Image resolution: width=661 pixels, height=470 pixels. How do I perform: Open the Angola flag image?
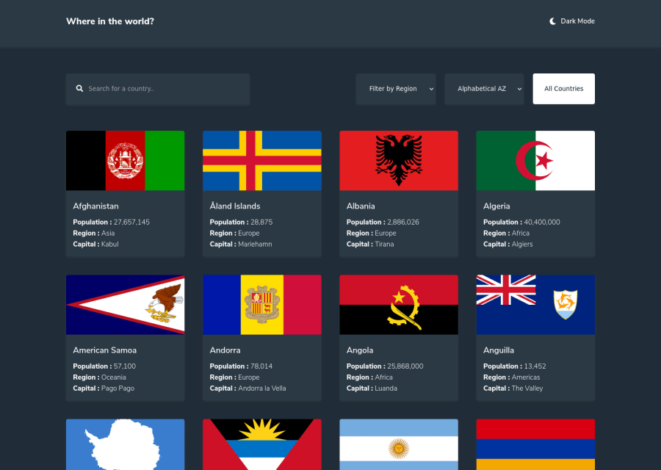pyautogui.click(x=399, y=305)
